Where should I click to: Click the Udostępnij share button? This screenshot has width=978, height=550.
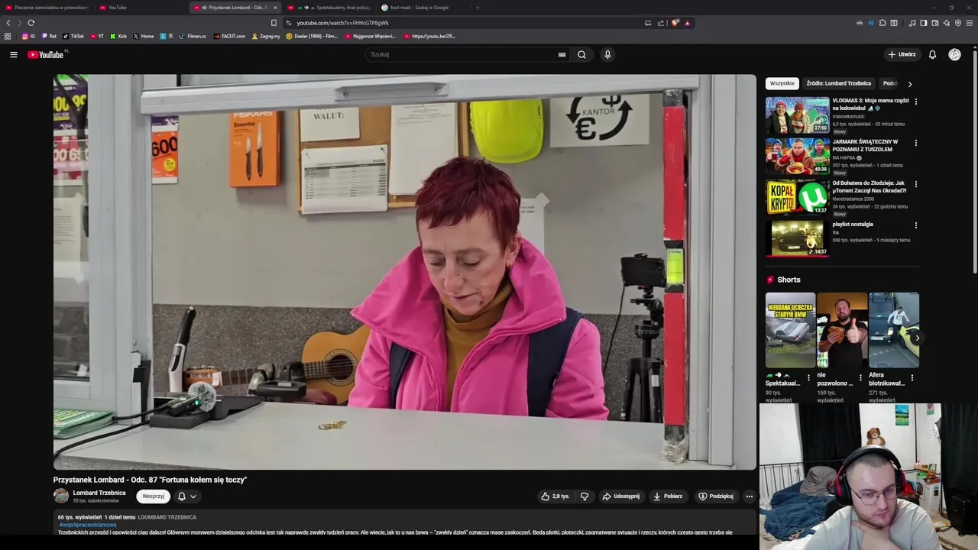621,497
